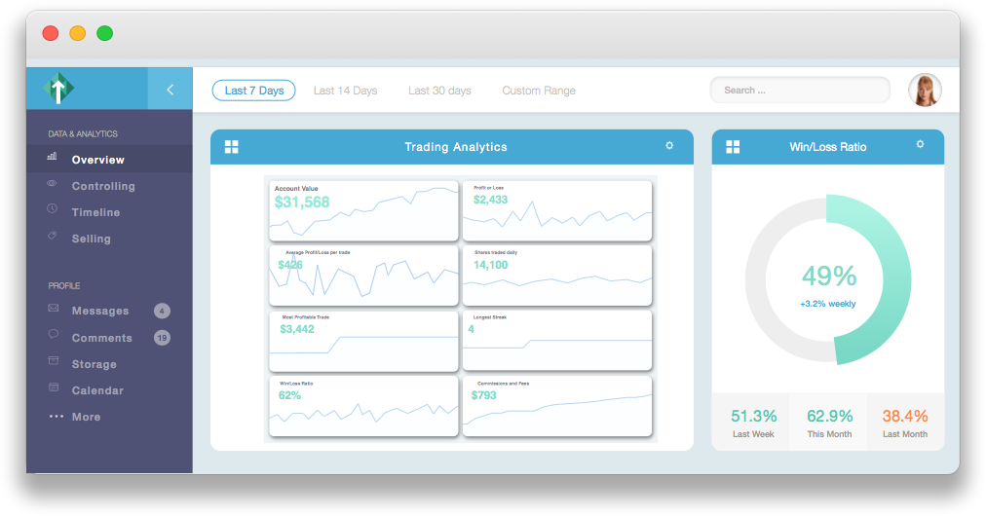This screenshot has width=986, height=516.
Task: Click the Overview bar chart icon
Action: tap(53, 156)
